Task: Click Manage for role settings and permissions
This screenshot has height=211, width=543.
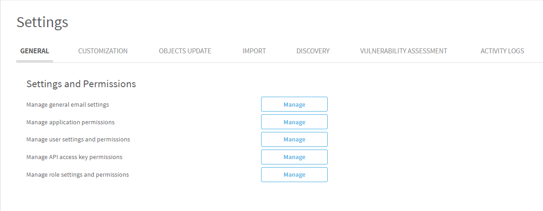Action: (294, 175)
